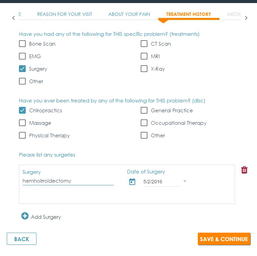Click the 5/2/2016 surgery date field
Image resolution: width=257 pixels, height=256 pixels.
[161, 182]
